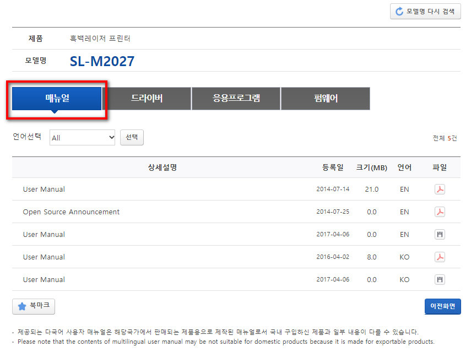
Task: Click the Open Source Announcement row title
Action: (71, 212)
